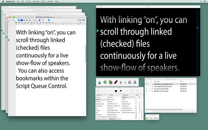This screenshot has width=208, height=130.
Task: Add a font collection with plus button
Action: 105,95
